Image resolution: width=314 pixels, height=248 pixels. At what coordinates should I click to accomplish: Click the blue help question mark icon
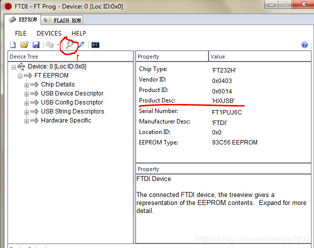click(304, 45)
